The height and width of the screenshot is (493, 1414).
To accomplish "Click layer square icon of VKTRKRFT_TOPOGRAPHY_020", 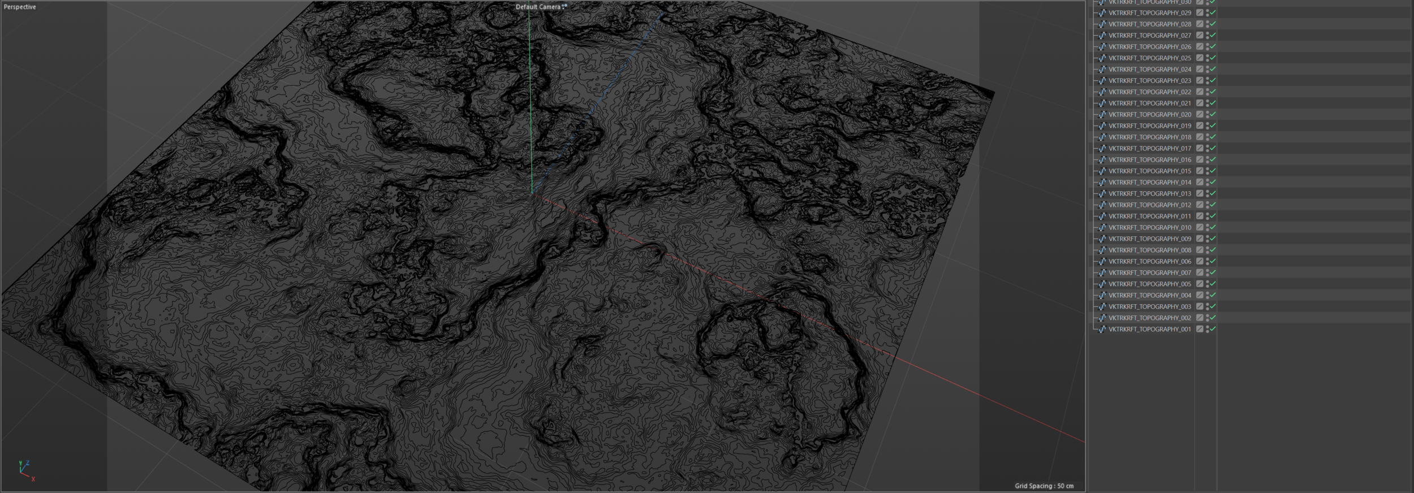I will pos(1200,115).
